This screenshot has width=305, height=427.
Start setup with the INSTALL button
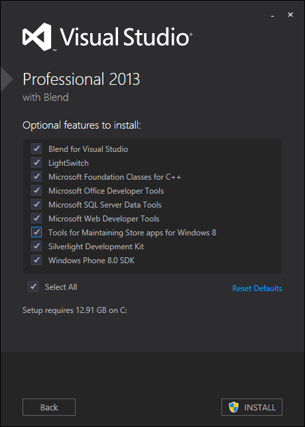click(252, 407)
